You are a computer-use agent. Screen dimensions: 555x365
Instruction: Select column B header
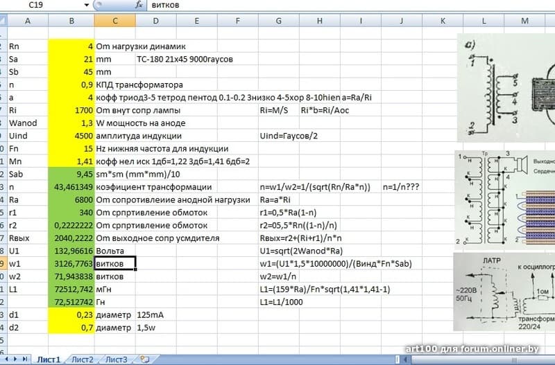[x=71, y=21]
